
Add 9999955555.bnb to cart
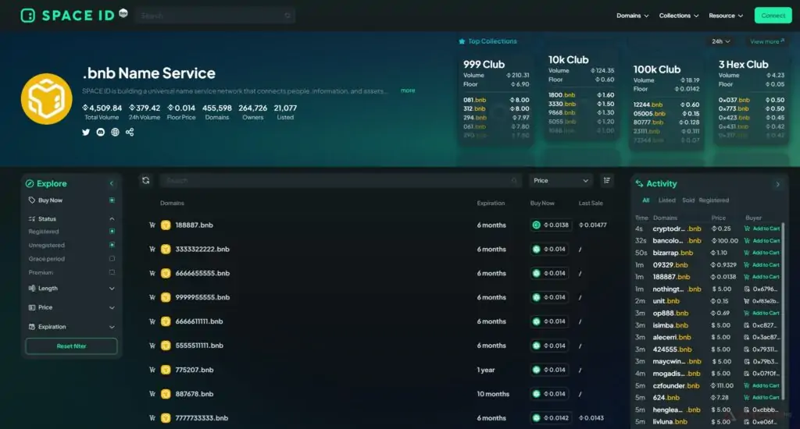click(152, 297)
